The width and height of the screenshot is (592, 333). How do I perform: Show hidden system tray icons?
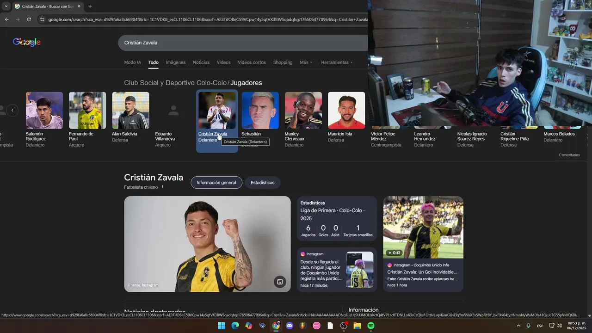[x=518, y=326]
